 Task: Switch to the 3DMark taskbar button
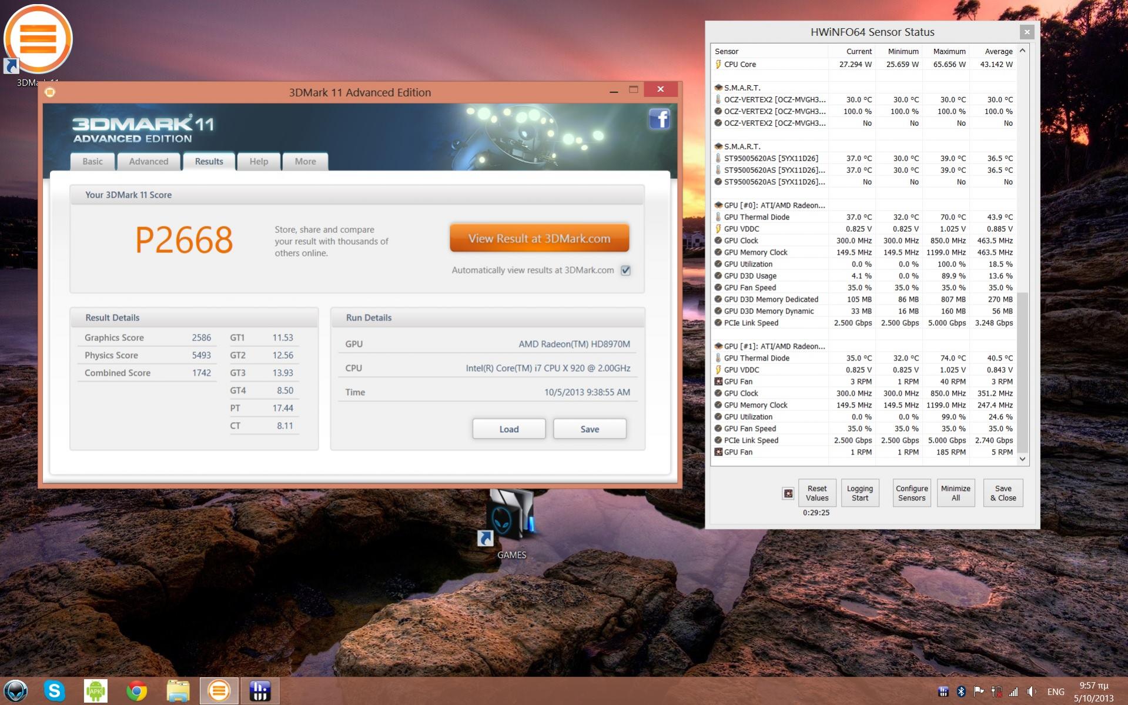point(219,690)
